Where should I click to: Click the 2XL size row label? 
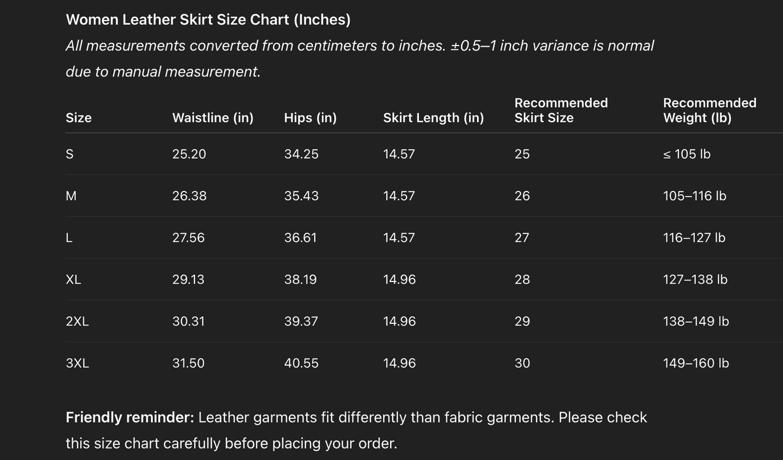click(77, 321)
